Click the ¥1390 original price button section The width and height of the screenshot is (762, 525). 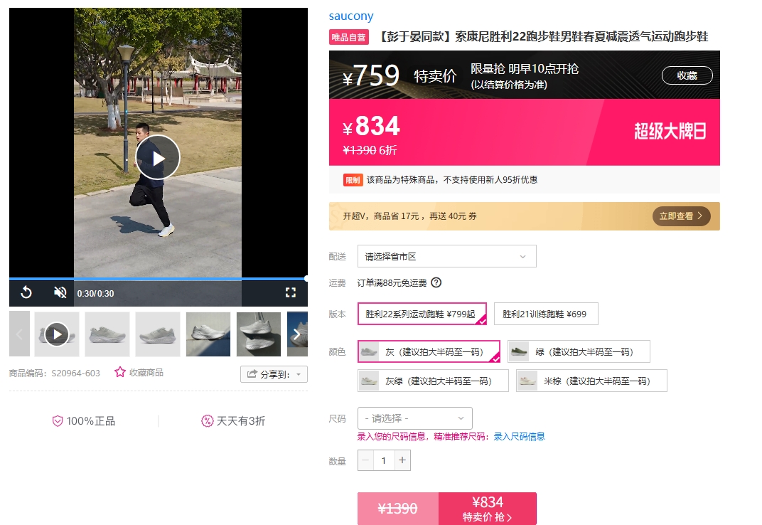(x=398, y=509)
